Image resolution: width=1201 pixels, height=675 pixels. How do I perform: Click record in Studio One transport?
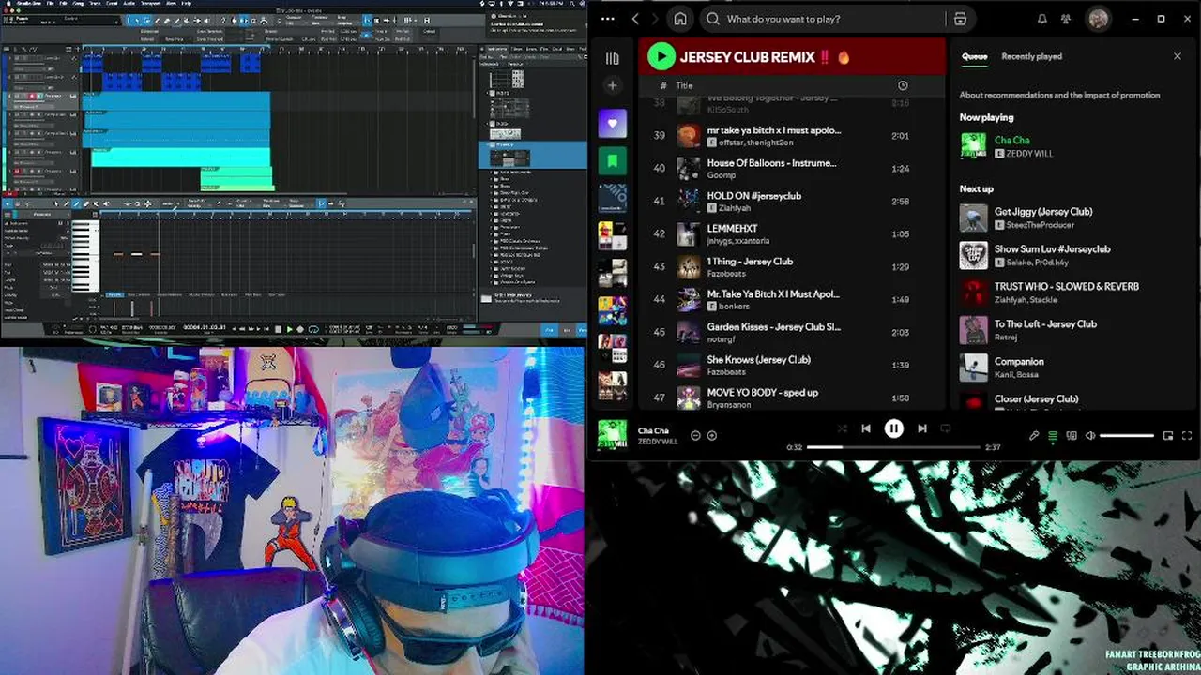point(300,329)
